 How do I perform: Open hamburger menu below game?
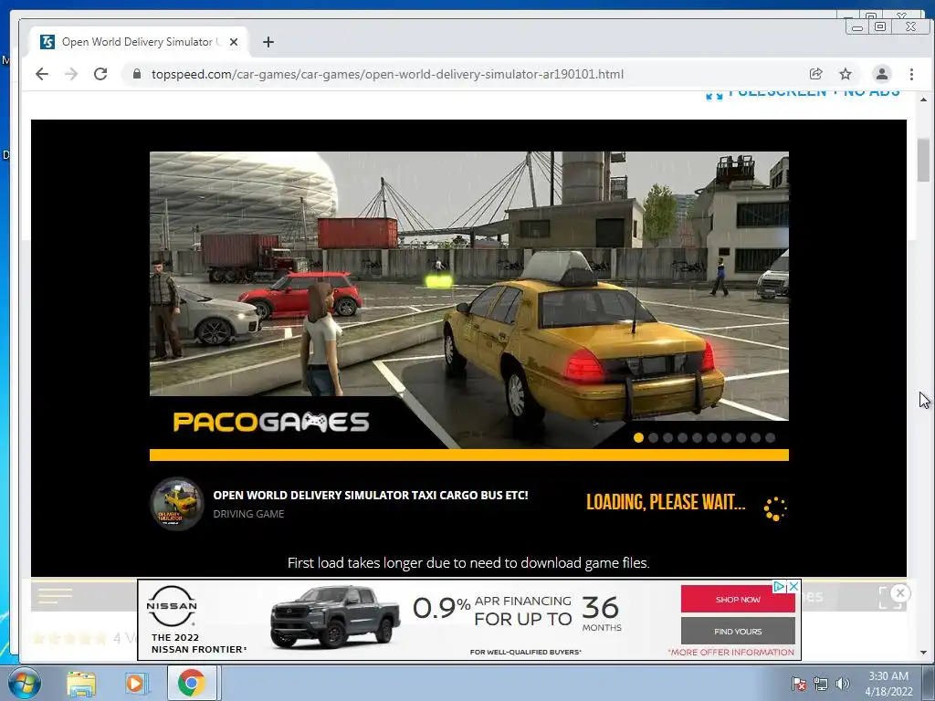pyautogui.click(x=55, y=595)
